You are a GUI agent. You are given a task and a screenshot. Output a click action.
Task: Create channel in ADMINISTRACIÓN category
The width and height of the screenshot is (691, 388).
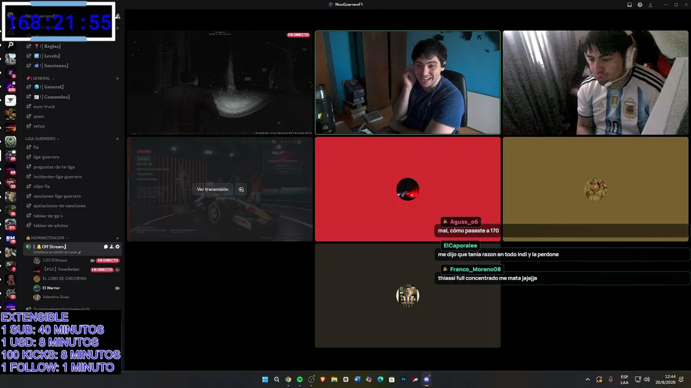click(117, 238)
